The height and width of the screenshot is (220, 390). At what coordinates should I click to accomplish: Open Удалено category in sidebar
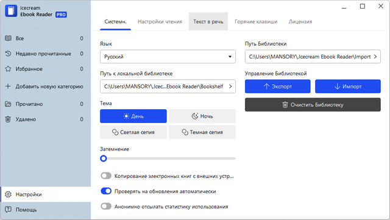[46, 119]
